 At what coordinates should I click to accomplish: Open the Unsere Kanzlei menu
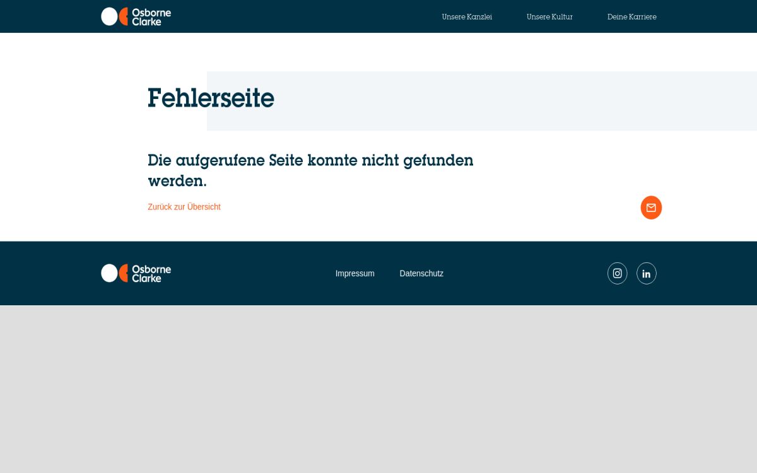(x=467, y=17)
